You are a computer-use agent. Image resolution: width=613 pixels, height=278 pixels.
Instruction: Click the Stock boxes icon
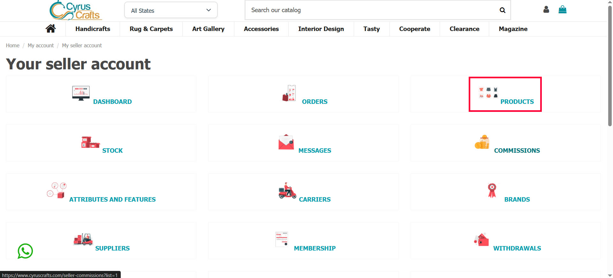point(90,142)
